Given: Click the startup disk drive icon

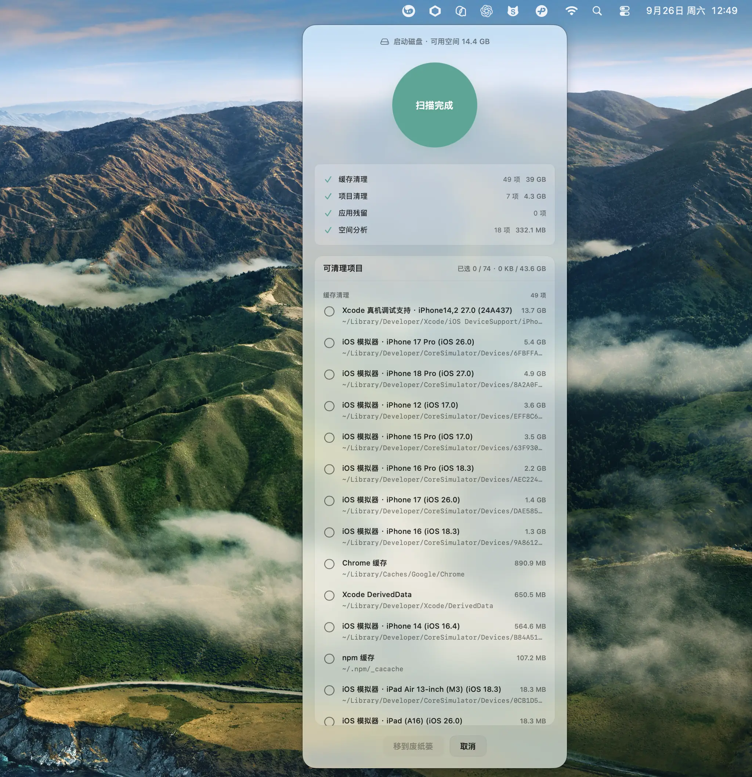Looking at the screenshot, I should 384,41.
